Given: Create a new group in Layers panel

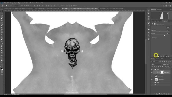Looking at the screenshot, I should [164, 94].
